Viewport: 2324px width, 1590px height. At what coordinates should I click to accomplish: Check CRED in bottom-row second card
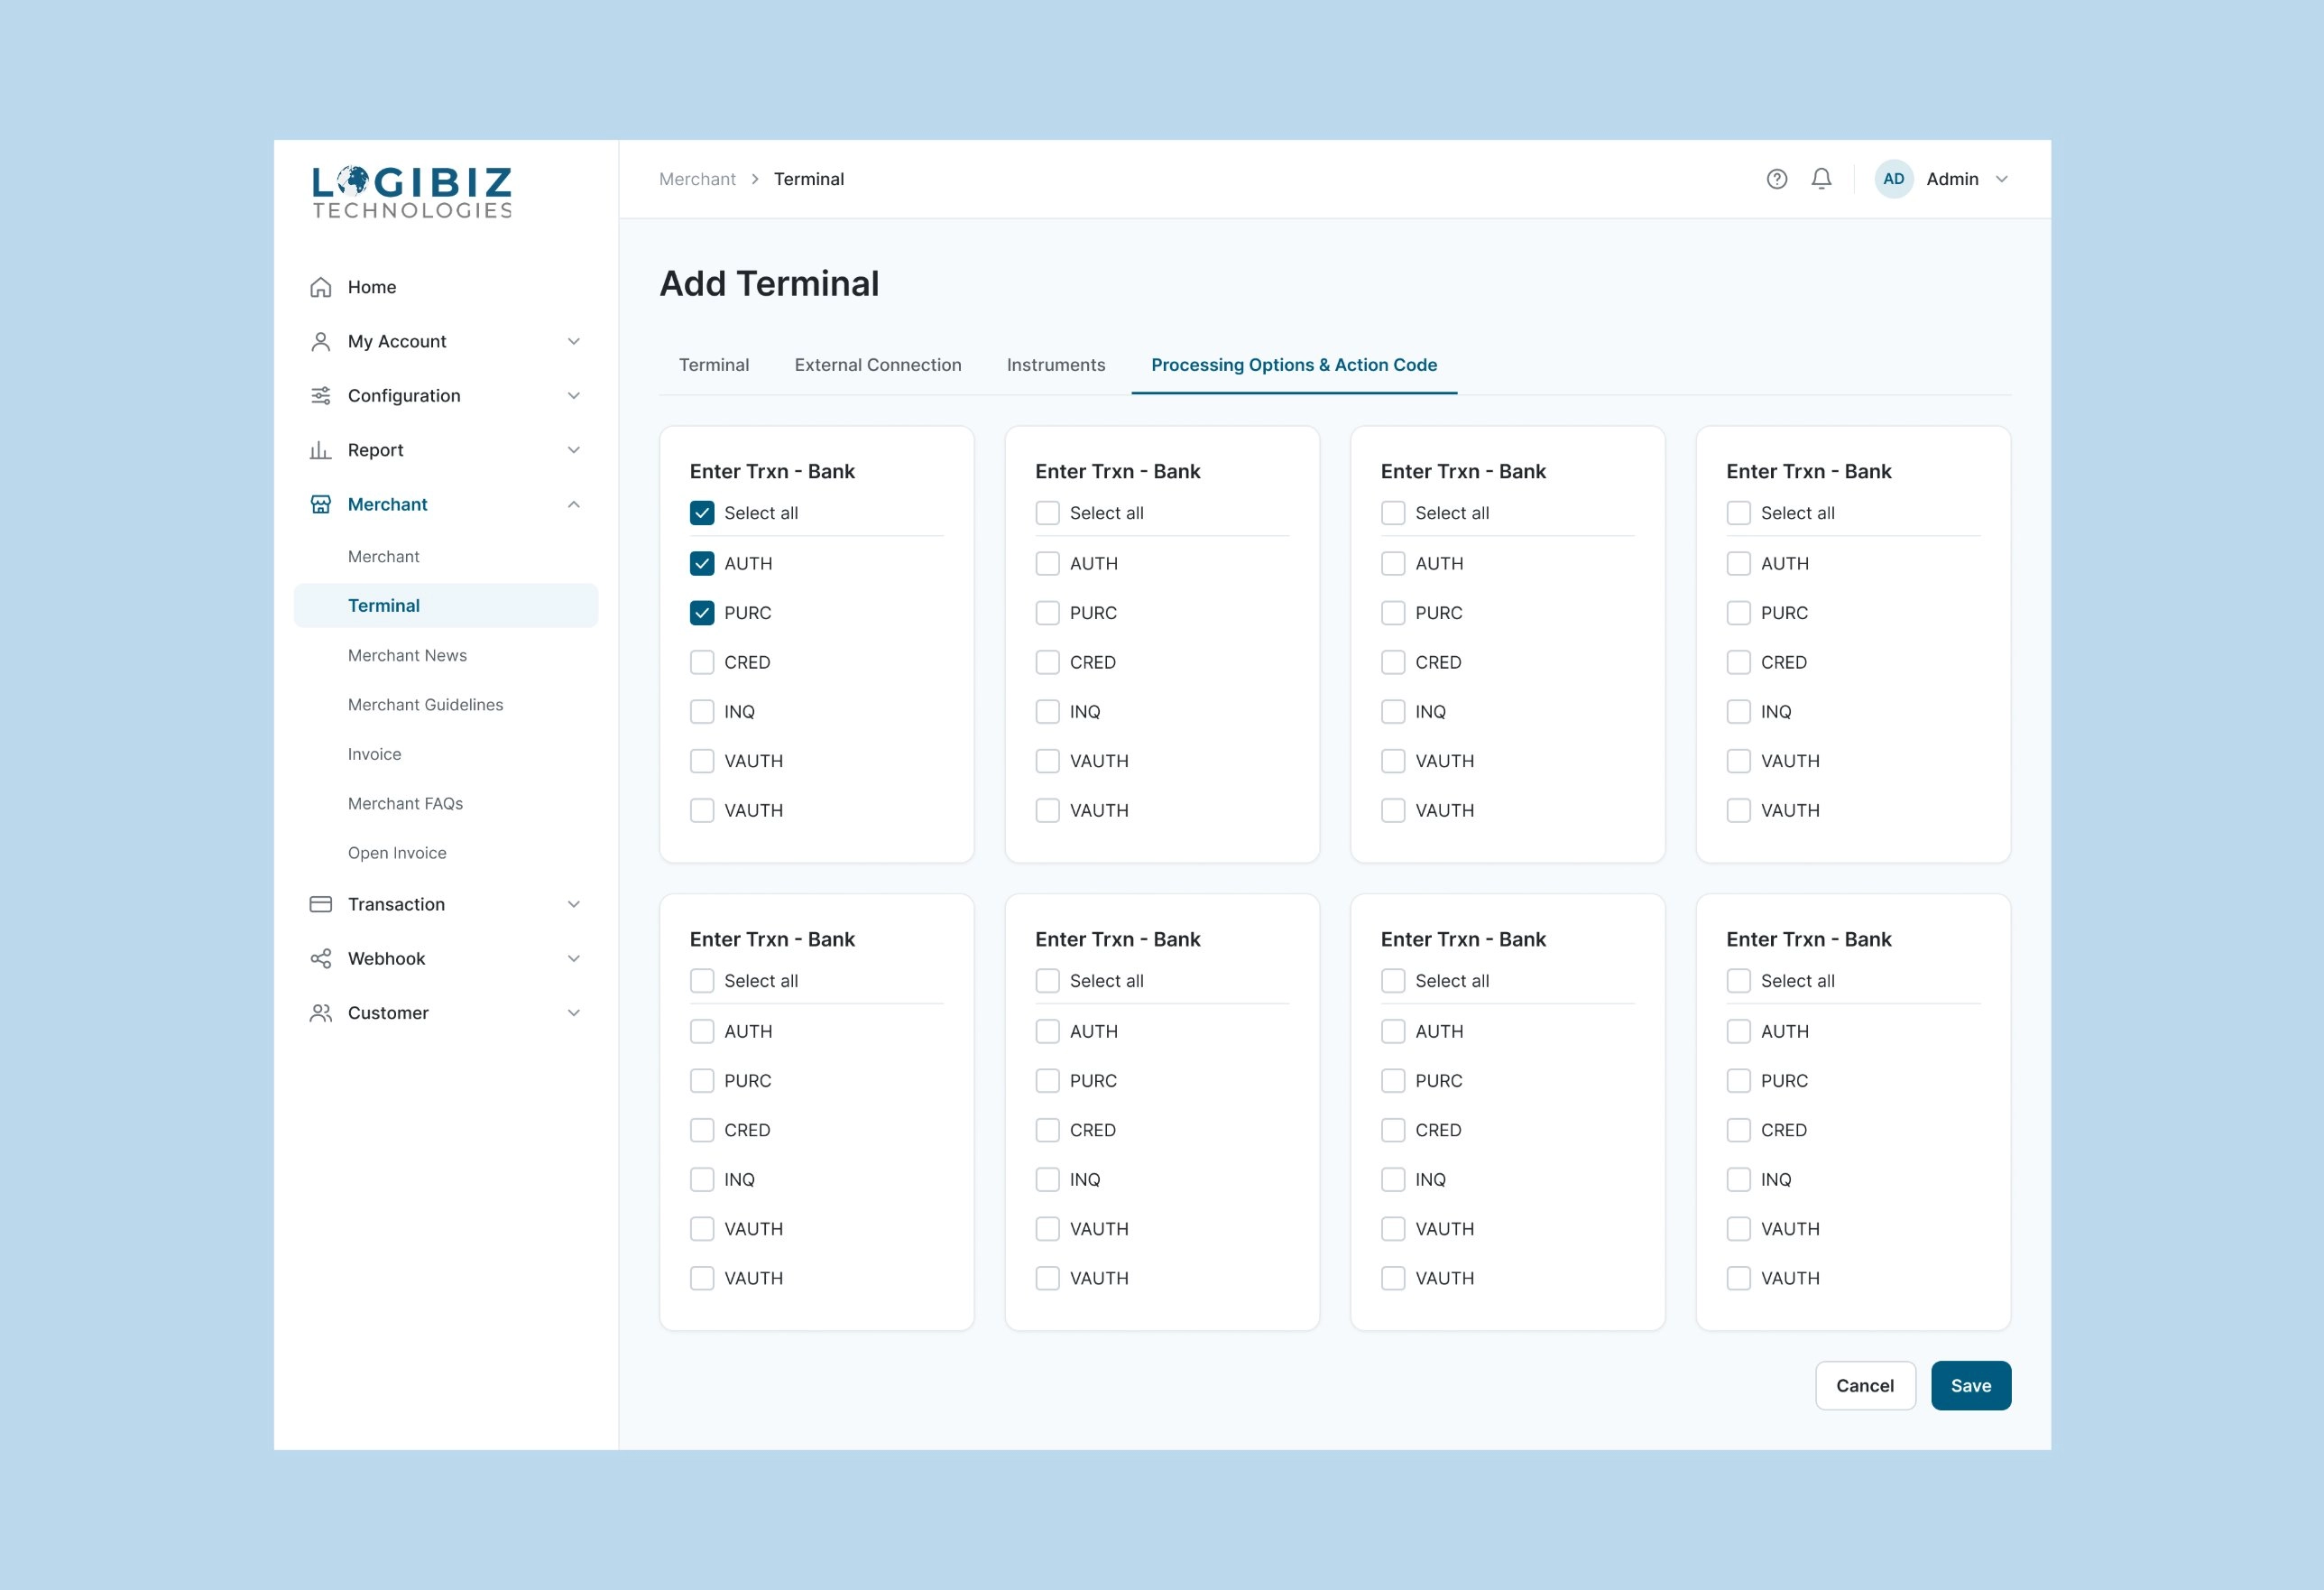click(1047, 1130)
